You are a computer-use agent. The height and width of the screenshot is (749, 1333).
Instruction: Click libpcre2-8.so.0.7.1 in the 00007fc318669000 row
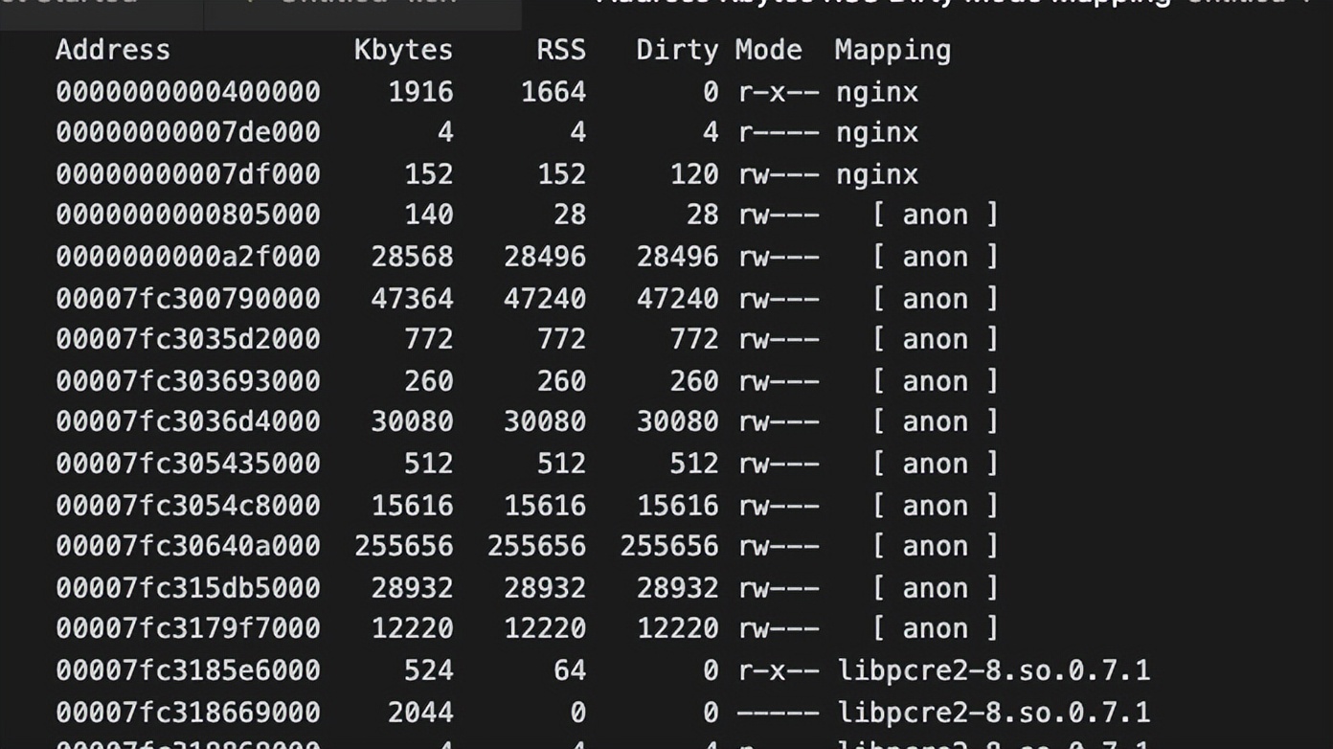point(994,713)
